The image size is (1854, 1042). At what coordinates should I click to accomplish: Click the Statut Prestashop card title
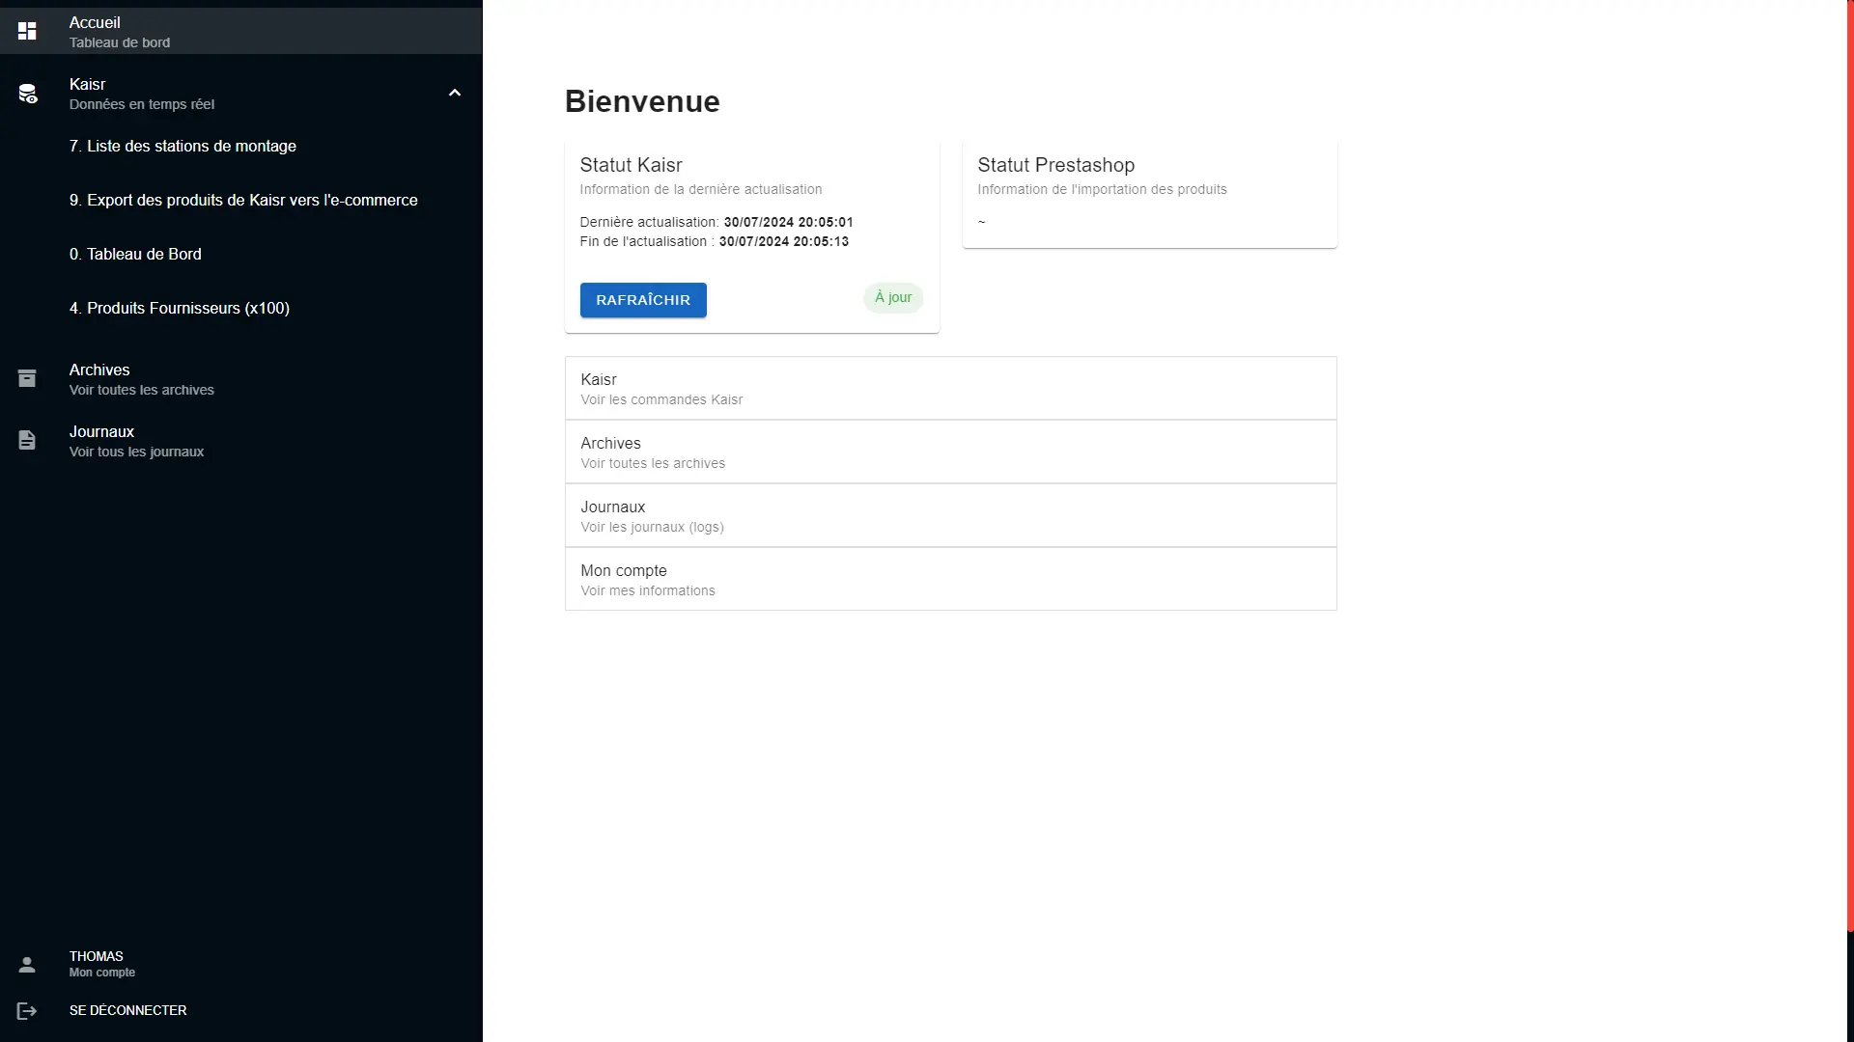(x=1055, y=165)
